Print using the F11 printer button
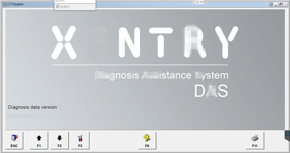 tap(255, 140)
